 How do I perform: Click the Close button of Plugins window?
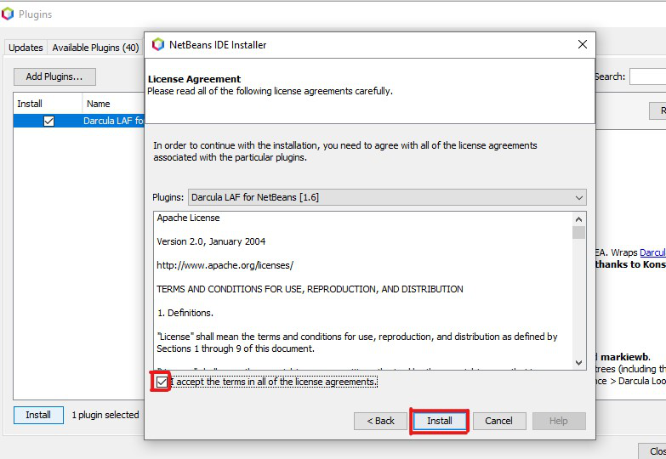pos(652,451)
